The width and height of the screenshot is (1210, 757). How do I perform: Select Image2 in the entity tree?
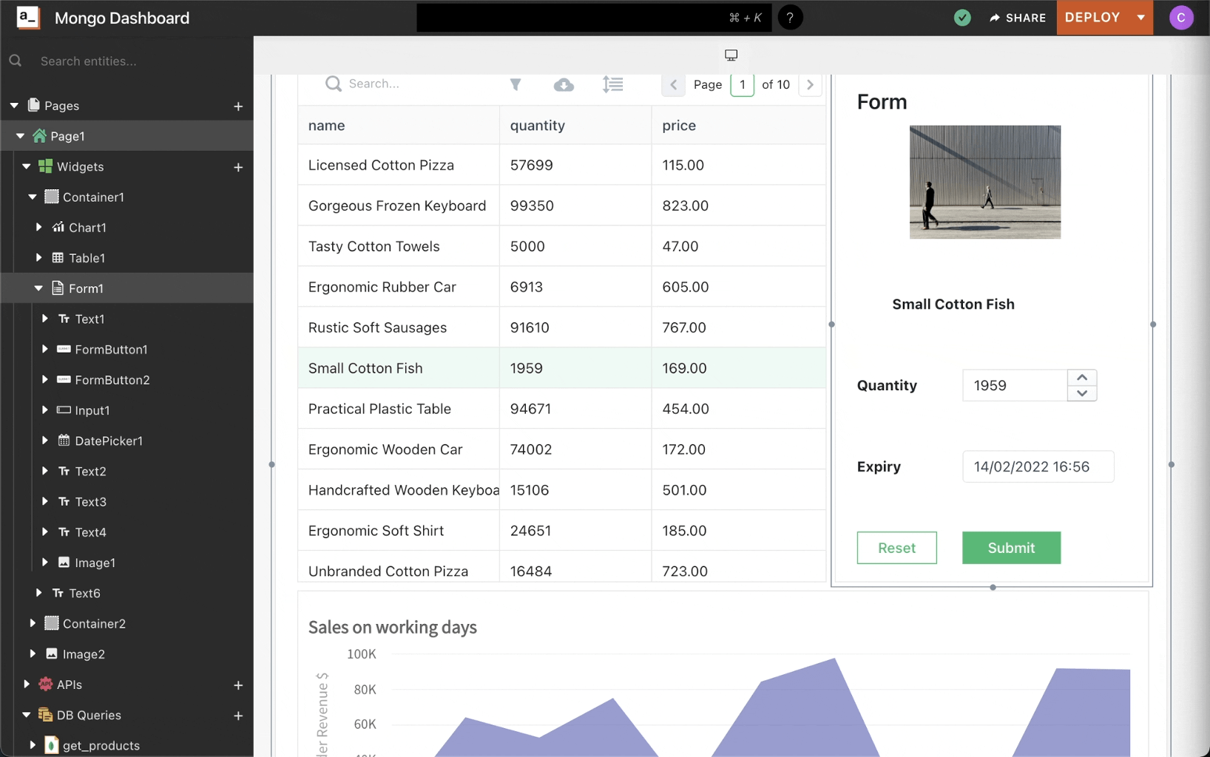[x=83, y=654]
